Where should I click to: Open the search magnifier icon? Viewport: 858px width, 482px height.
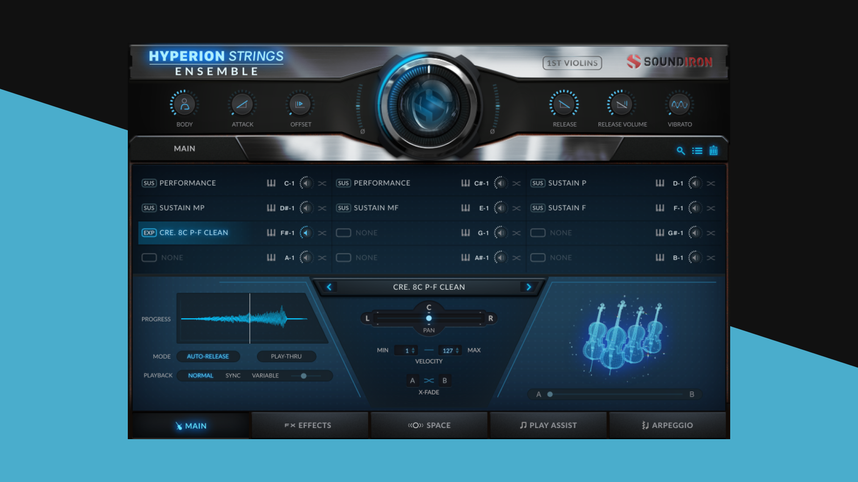(x=681, y=151)
